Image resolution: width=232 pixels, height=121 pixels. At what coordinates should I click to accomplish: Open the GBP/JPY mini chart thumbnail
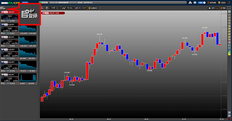(x=28, y=40)
